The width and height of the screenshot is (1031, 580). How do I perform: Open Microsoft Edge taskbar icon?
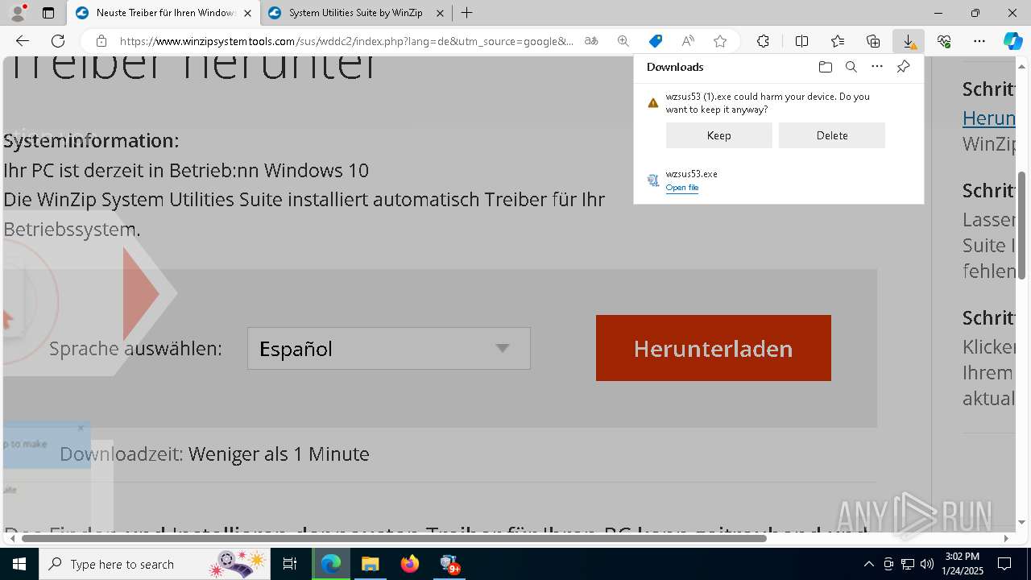[331, 564]
